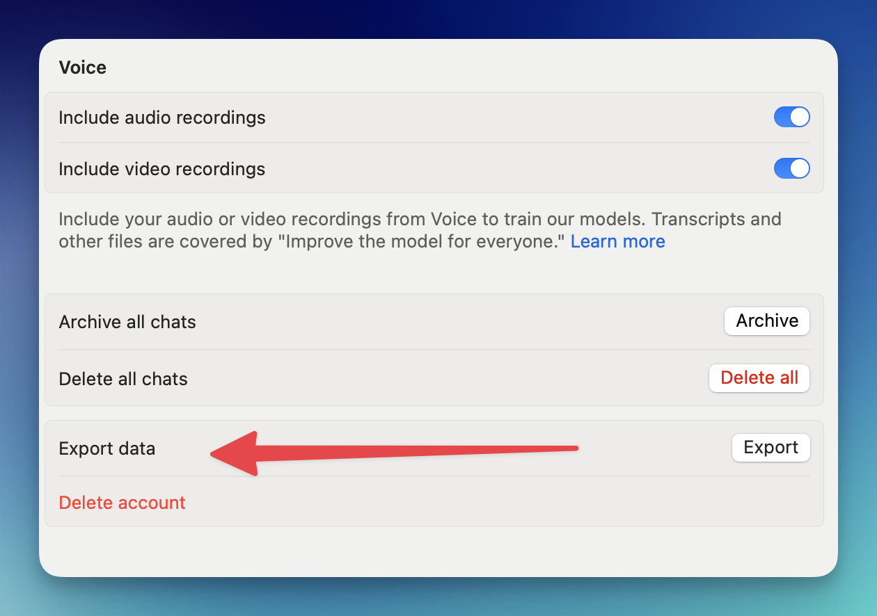This screenshot has height=616, width=877.
Task: Click the Archive all chats label
Action: pos(127,321)
